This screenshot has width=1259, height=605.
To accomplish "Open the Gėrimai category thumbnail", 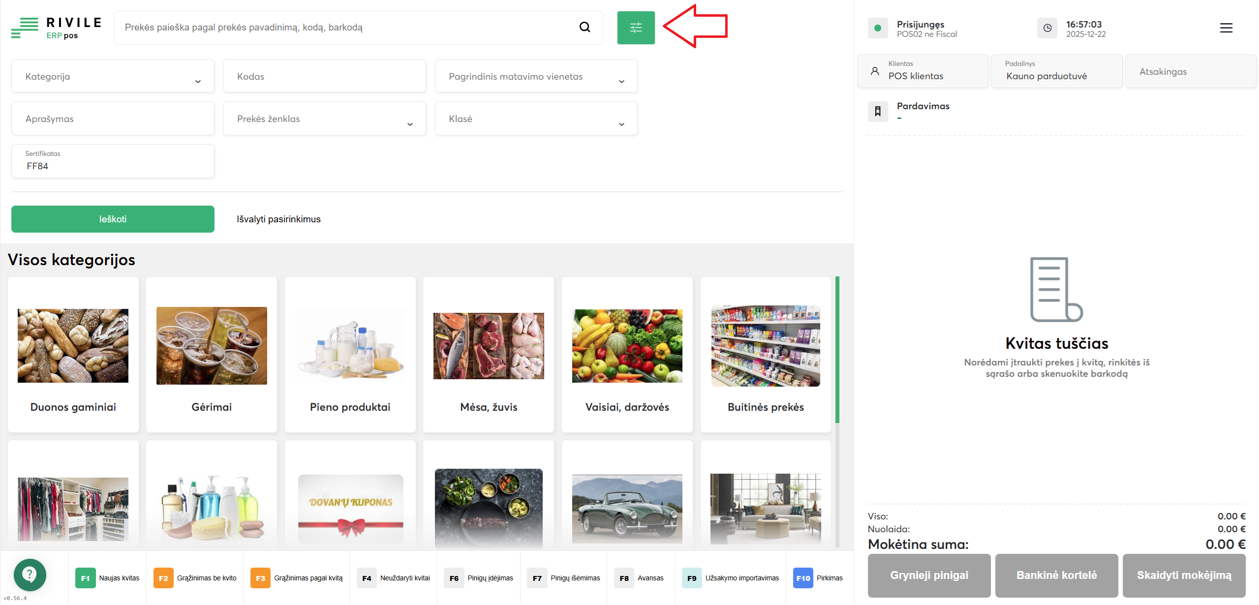I will pyautogui.click(x=212, y=346).
